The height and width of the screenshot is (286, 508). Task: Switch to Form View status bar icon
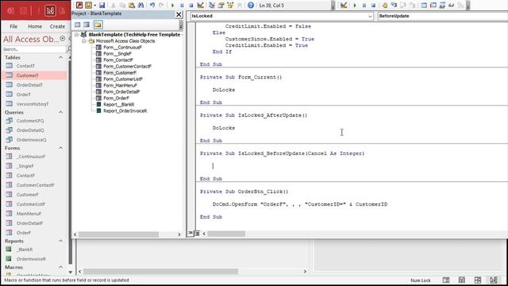coord(446,280)
